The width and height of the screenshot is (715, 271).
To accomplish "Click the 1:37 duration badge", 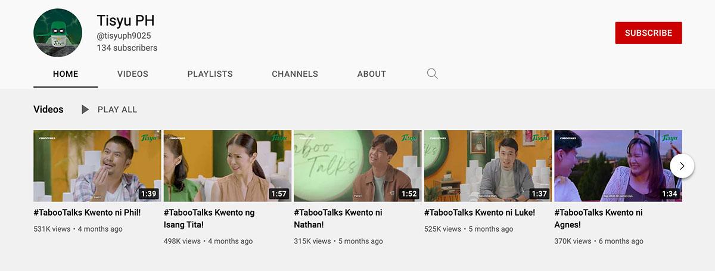I will coord(539,194).
